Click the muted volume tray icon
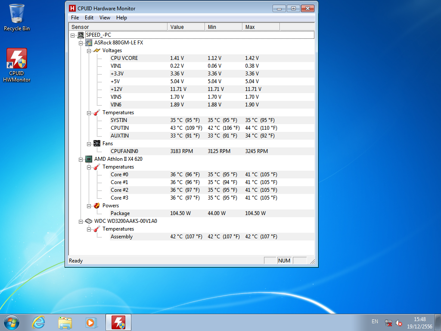Image resolution: width=441 pixels, height=331 pixels. tap(398, 322)
